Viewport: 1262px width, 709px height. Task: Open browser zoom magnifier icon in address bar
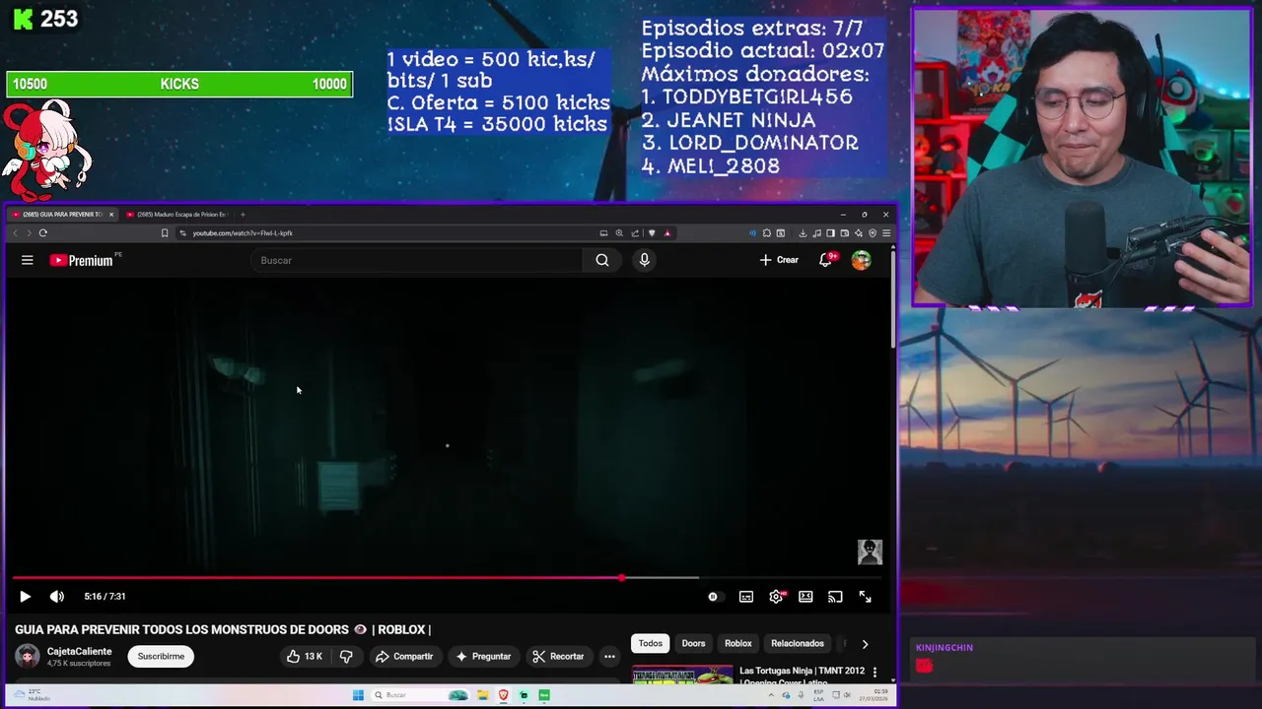619,233
